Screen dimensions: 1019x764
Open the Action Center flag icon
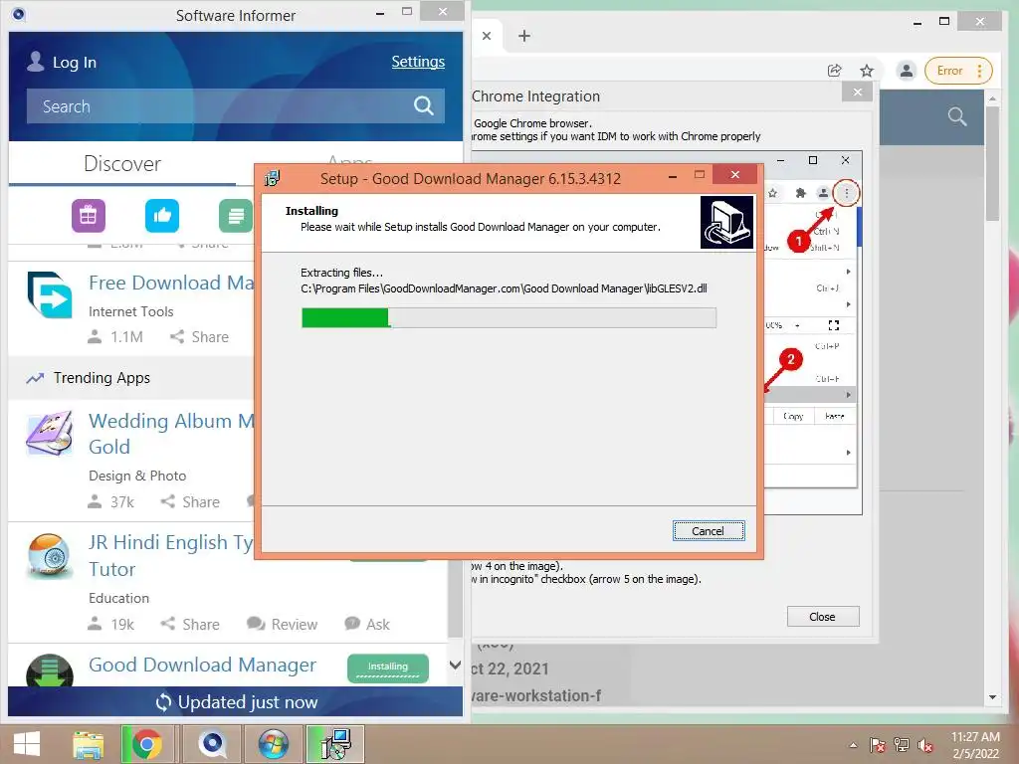point(877,745)
